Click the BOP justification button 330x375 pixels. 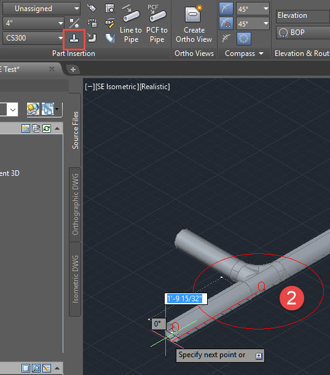(x=303, y=33)
